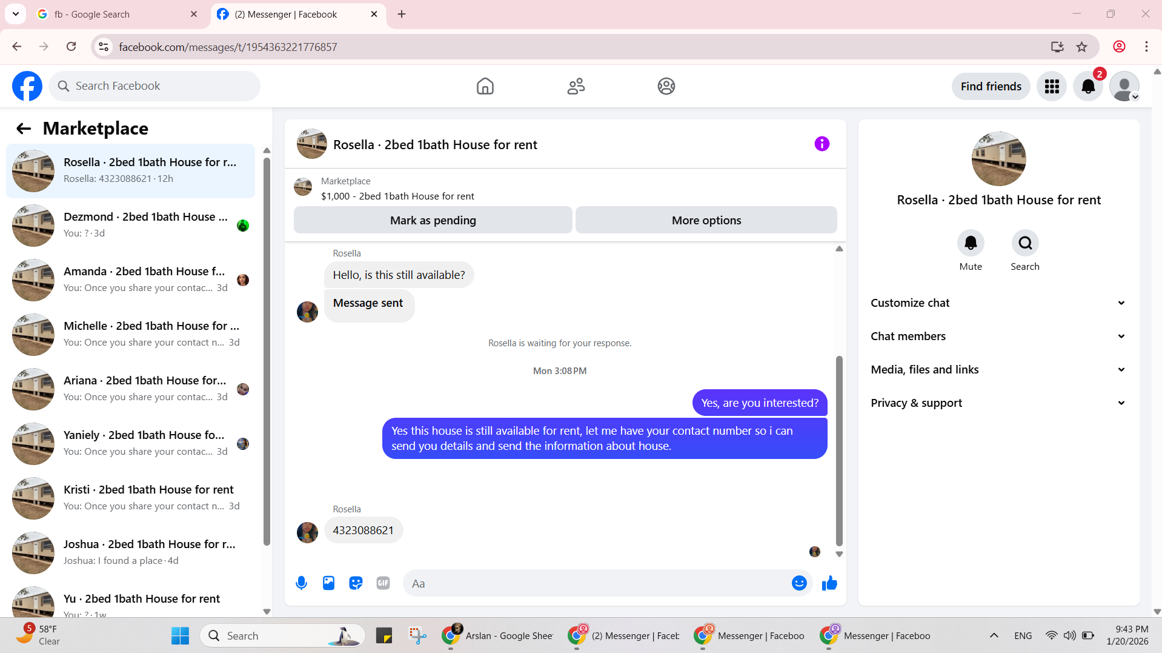Open Sticky Notes from the taskbar
This screenshot has width=1162, height=653.
(384, 635)
